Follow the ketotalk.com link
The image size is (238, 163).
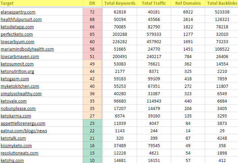tap(13, 138)
